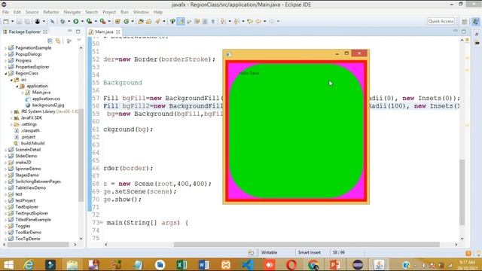The height and width of the screenshot is (271, 482).
Task: Maximize the editor area
Action: click(x=464, y=32)
